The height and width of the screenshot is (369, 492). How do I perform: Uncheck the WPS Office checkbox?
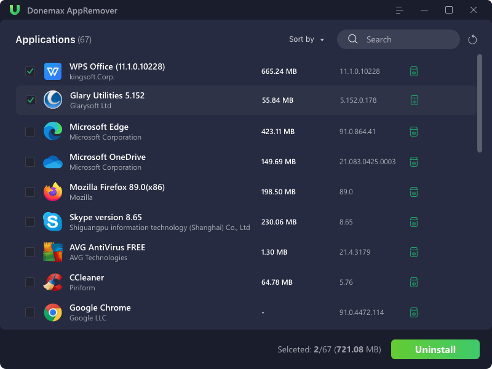(x=30, y=71)
